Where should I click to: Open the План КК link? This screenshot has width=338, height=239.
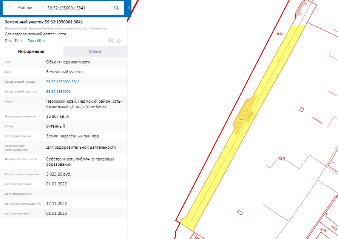(x=36, y=41)
